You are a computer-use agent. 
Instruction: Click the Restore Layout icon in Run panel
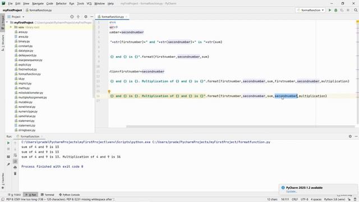click(8, 157)
